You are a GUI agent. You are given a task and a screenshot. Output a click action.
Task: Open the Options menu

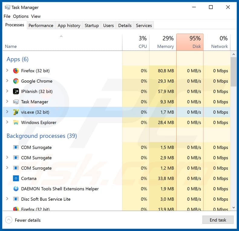tap(21, 16)
